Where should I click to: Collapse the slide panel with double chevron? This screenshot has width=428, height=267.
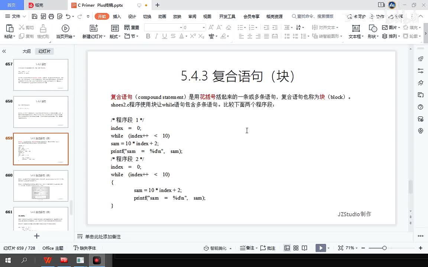[4, 51]
